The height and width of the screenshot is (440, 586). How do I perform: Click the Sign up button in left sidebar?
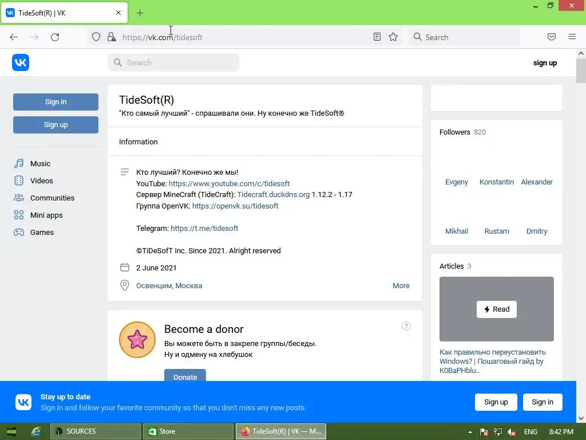pyautogui.click(x=56, y=124)
